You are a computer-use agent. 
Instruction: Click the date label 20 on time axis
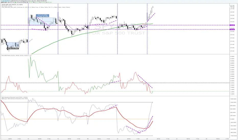click(x=147, y=139)
